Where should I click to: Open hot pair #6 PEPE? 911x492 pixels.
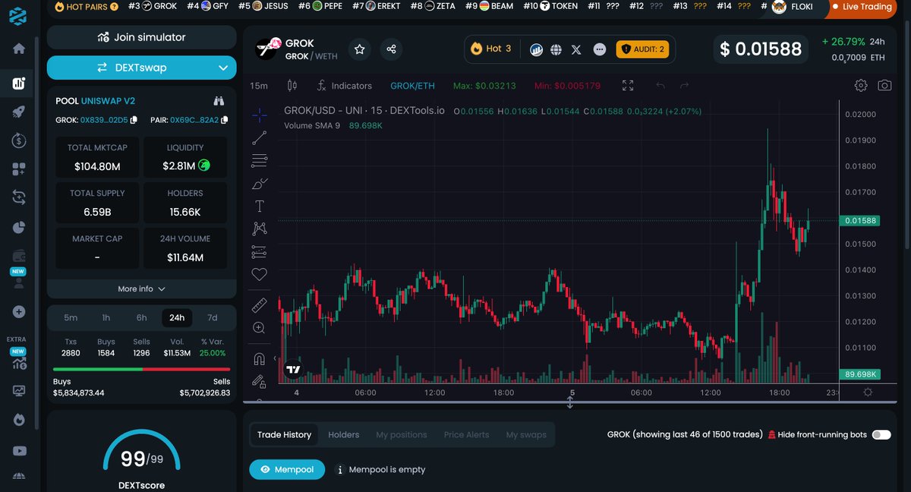[320, 6]
